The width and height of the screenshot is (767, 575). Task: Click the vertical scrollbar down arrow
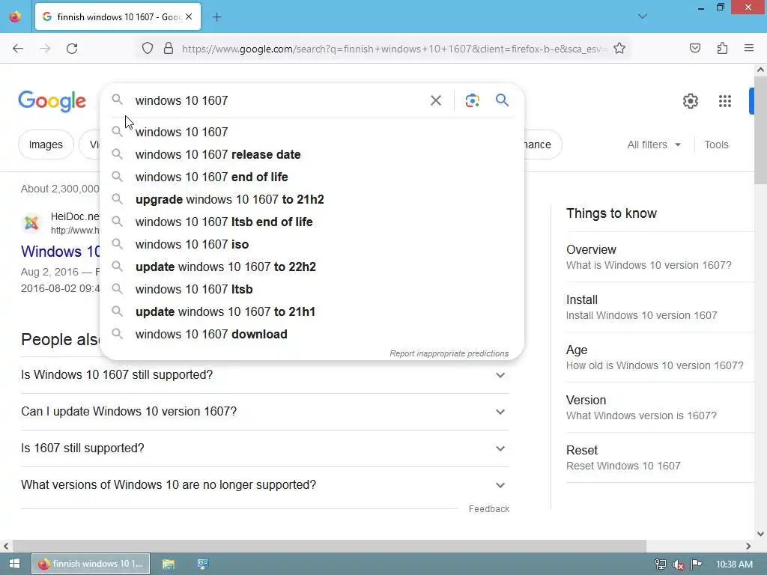(760, 534)
